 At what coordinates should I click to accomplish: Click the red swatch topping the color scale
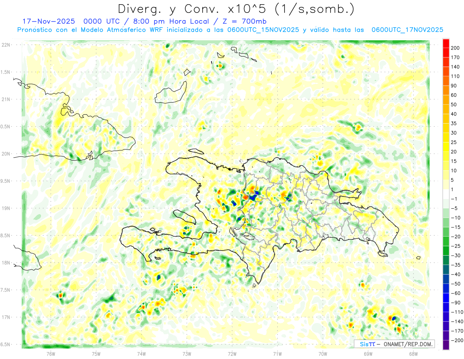coord(446,43)
